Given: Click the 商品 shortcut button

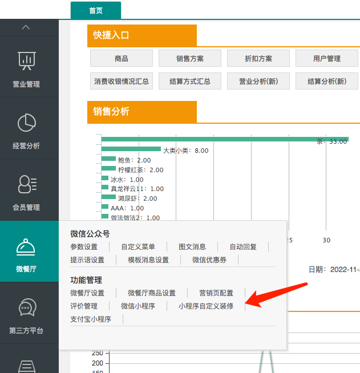Looking at the screenshot, I should coord(122,59).
